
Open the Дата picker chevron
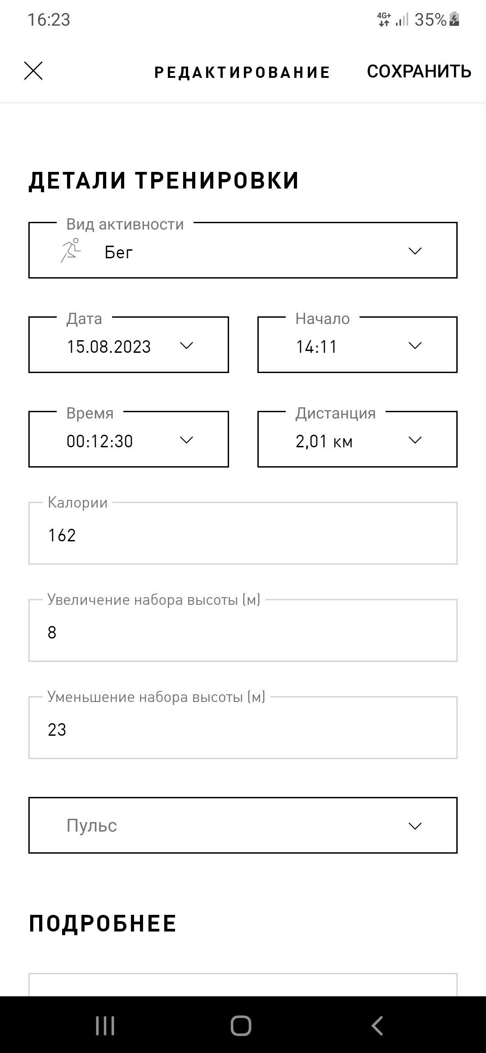tap(186, 346)
